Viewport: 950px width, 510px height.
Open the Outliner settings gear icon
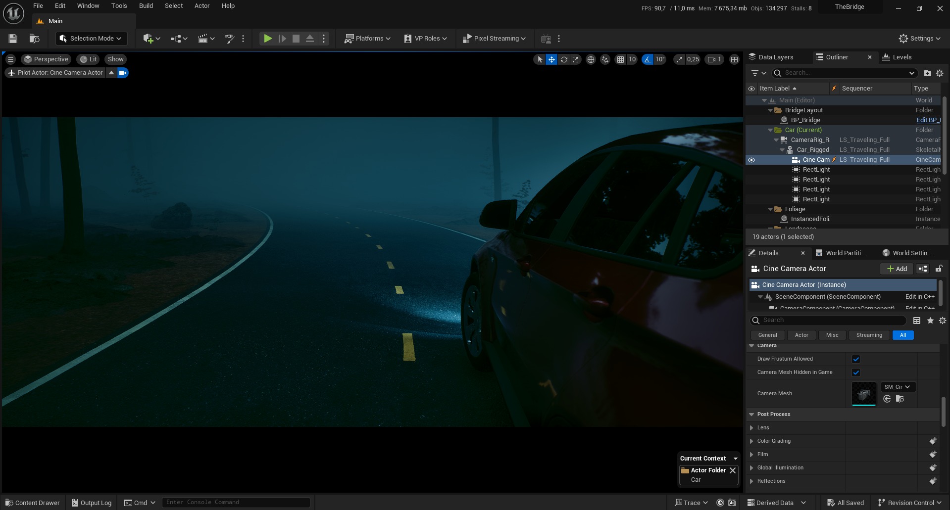(x=940, y=73)
